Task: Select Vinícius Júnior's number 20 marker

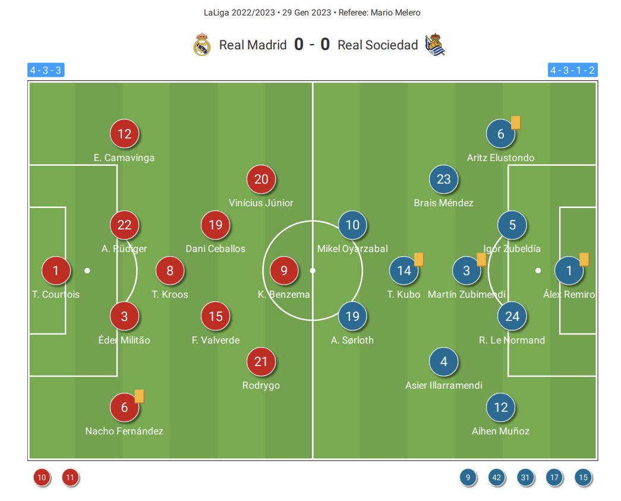Action: click(x=261, y=179)
